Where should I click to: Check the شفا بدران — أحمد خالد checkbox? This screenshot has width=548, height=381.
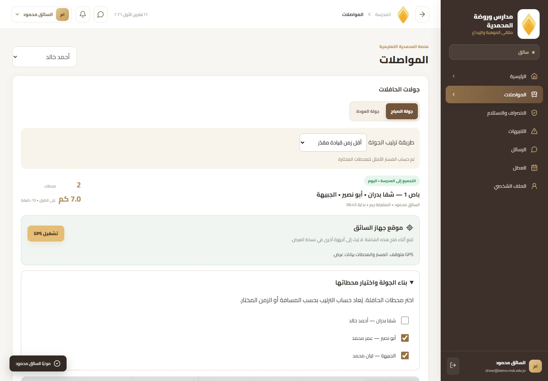click(x=405, y=320)
